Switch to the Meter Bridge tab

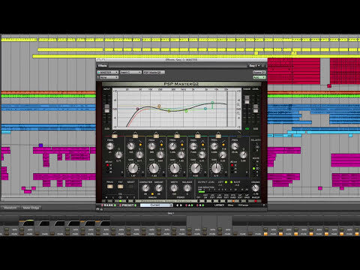(31, 208)
